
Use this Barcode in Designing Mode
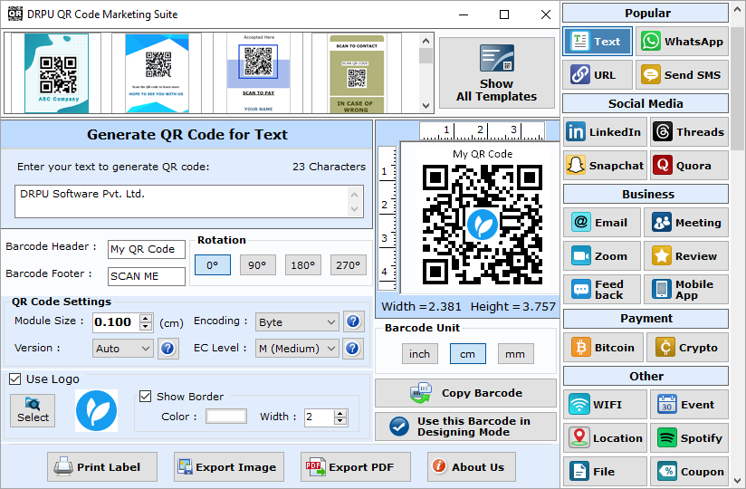[x=465, y=427]
